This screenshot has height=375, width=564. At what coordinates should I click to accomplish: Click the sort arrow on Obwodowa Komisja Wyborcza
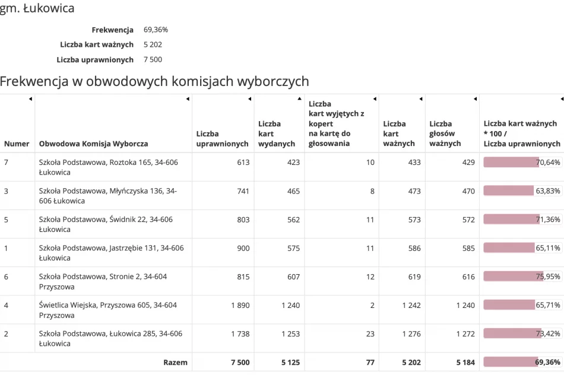[x=188, y=99]
